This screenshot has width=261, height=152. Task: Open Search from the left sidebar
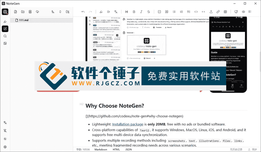click(x=5, y=36)
